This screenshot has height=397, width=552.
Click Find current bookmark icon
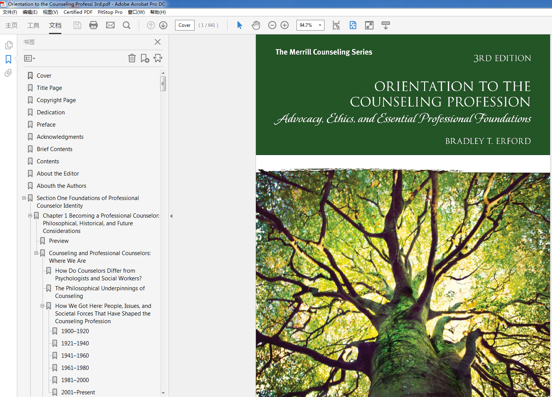point(158,58)
